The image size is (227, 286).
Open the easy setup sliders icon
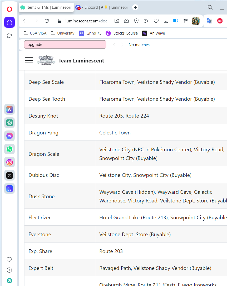pyautogui.click(x=186, y=21)
